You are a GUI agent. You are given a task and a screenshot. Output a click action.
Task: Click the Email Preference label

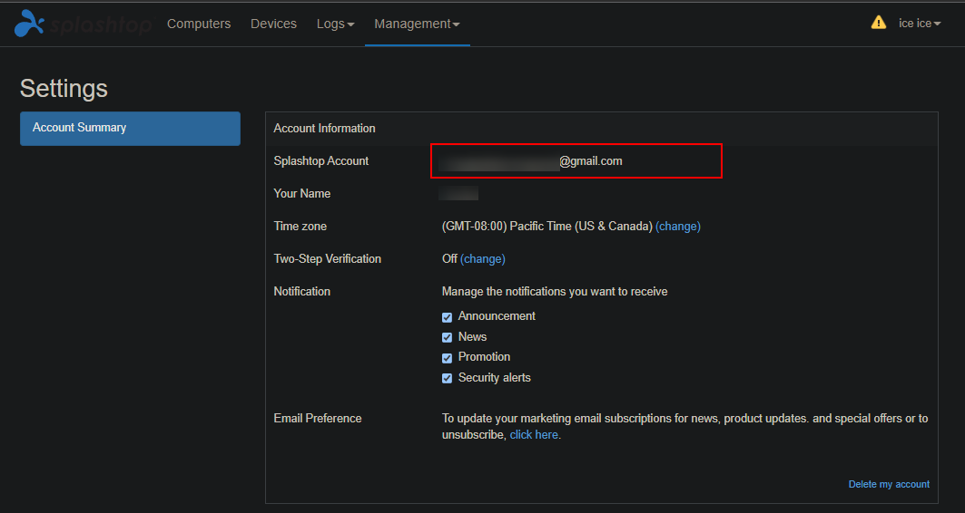pos(318,419)
